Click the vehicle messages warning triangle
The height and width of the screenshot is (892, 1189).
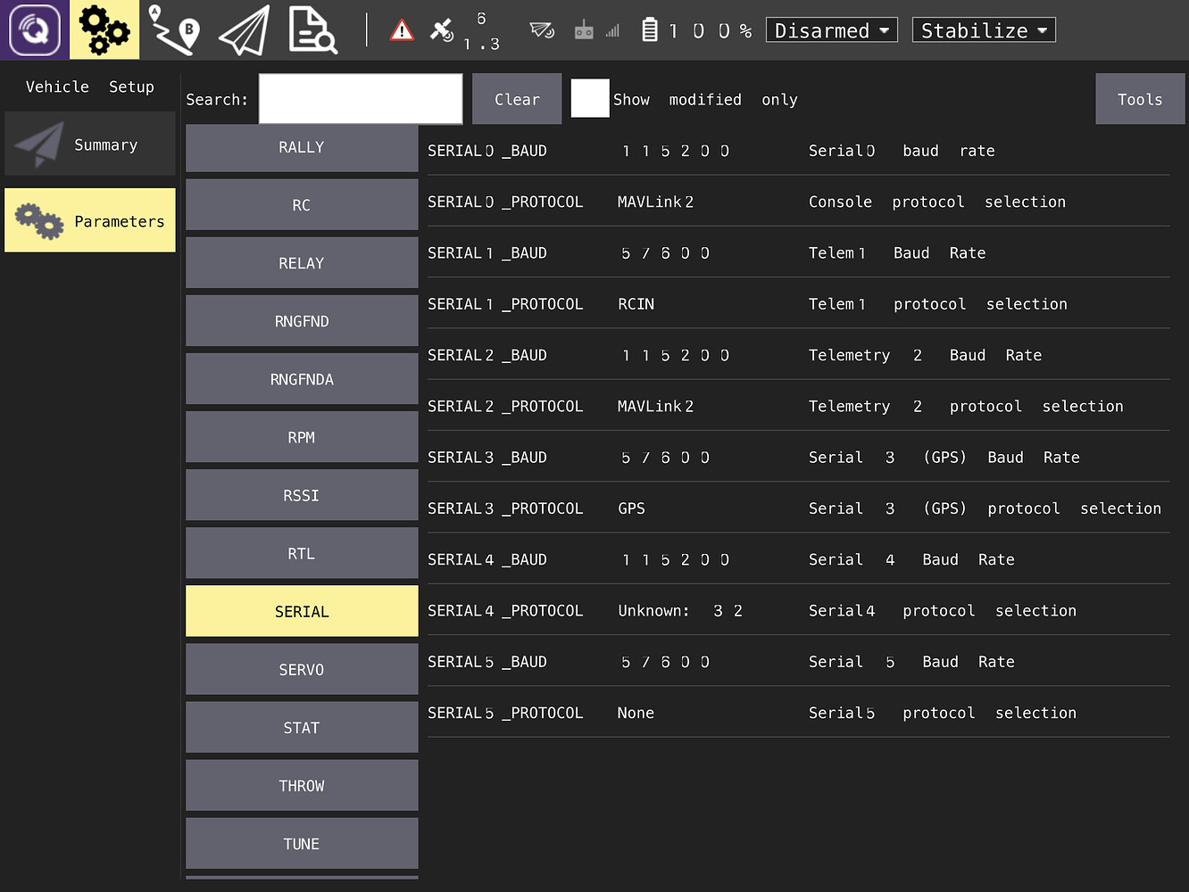click(402, 31)
